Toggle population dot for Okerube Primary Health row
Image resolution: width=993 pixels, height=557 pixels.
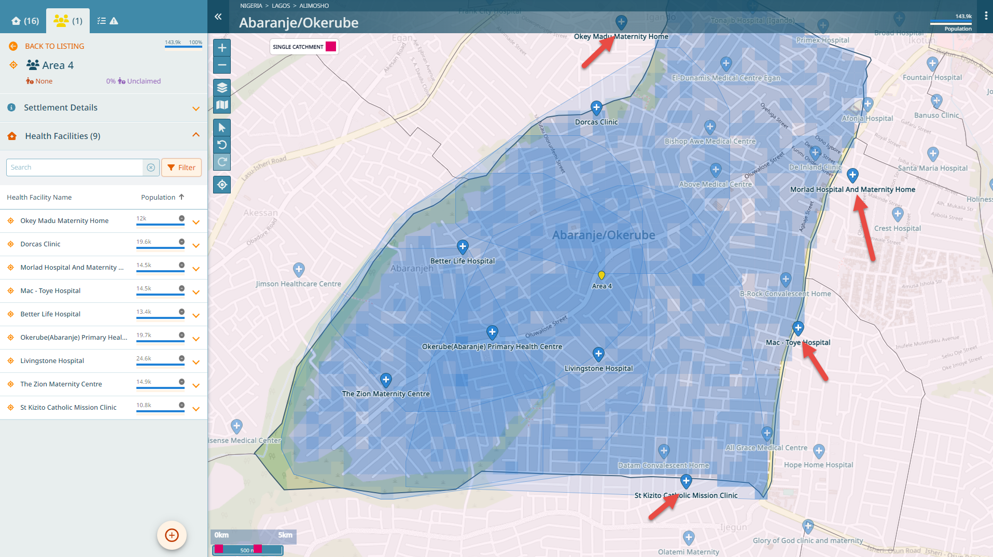coord(181,335)
